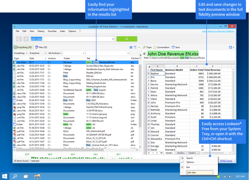Switch to list view layout icon
The image size is (249, 180).
(x=135, y=47)
